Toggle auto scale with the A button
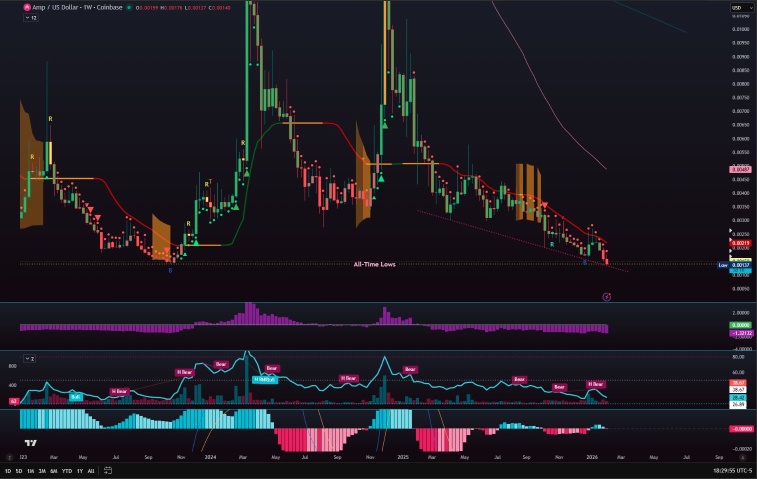Viewport: 757px width, 479px height. click(x=742, y=457)
